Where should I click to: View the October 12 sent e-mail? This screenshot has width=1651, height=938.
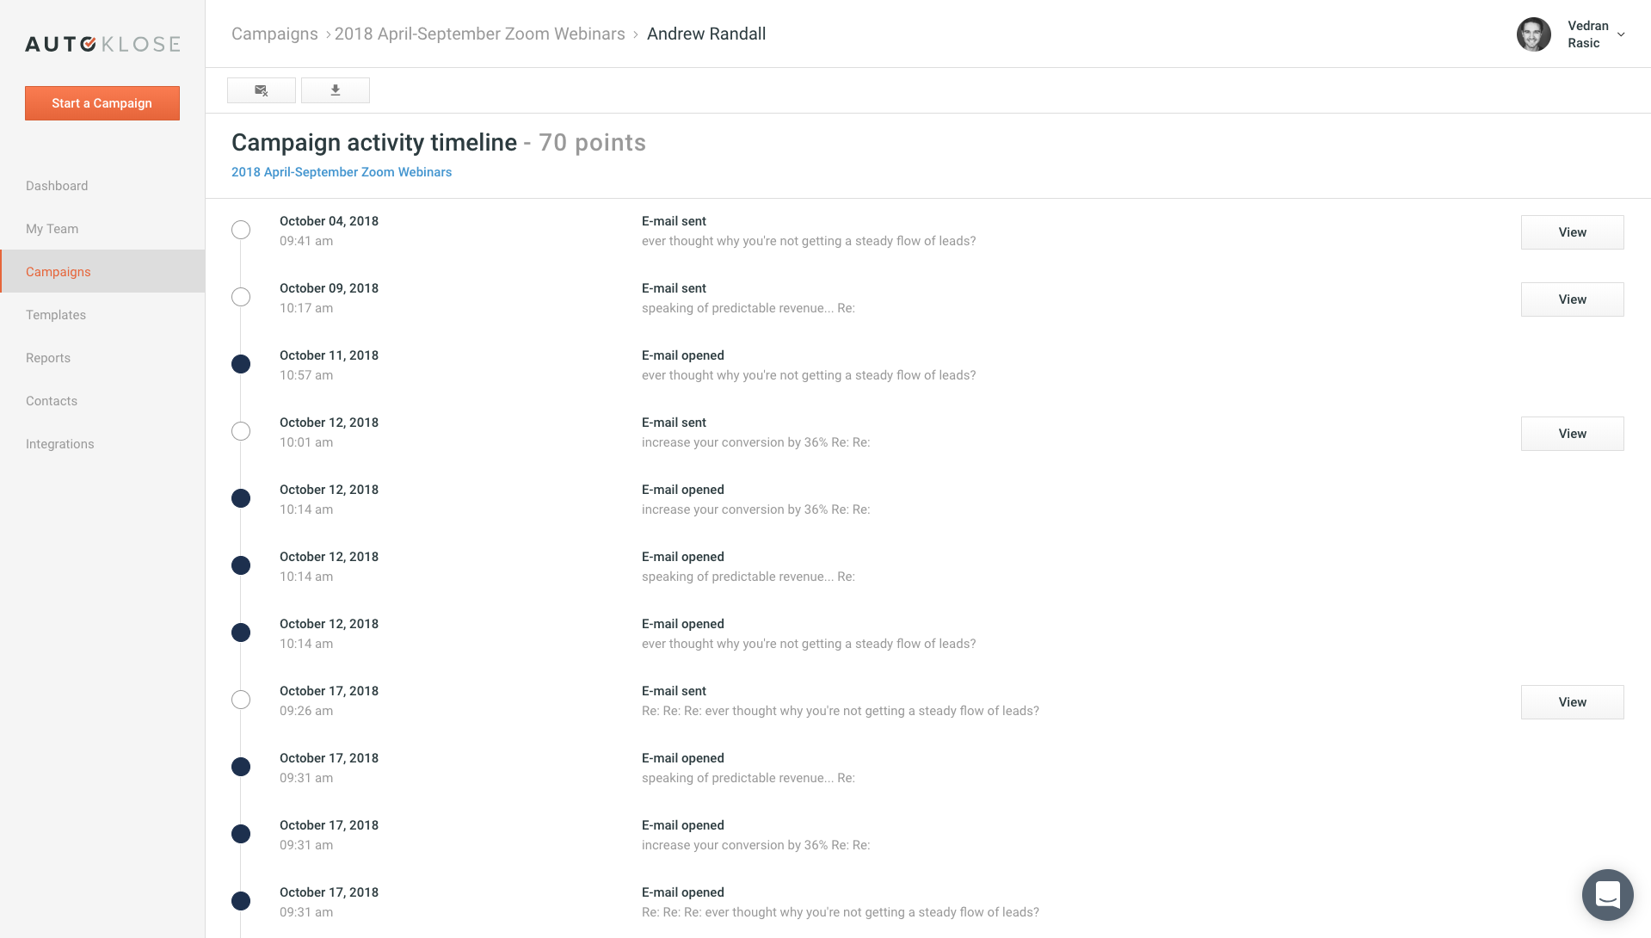(1572, 434)
